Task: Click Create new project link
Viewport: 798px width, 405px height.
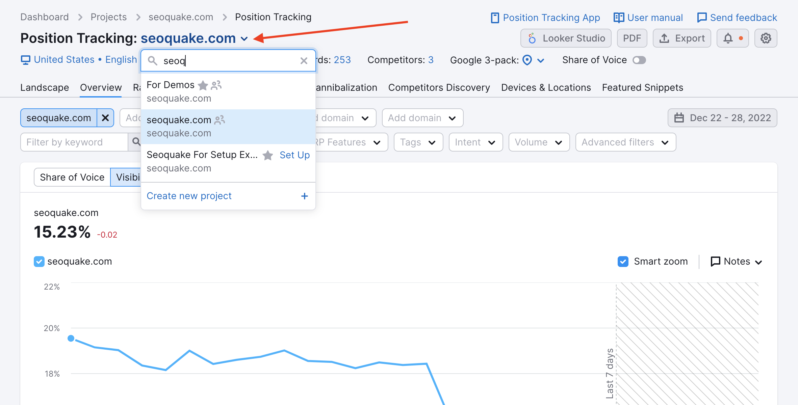Action: click(x=189, y=196)
